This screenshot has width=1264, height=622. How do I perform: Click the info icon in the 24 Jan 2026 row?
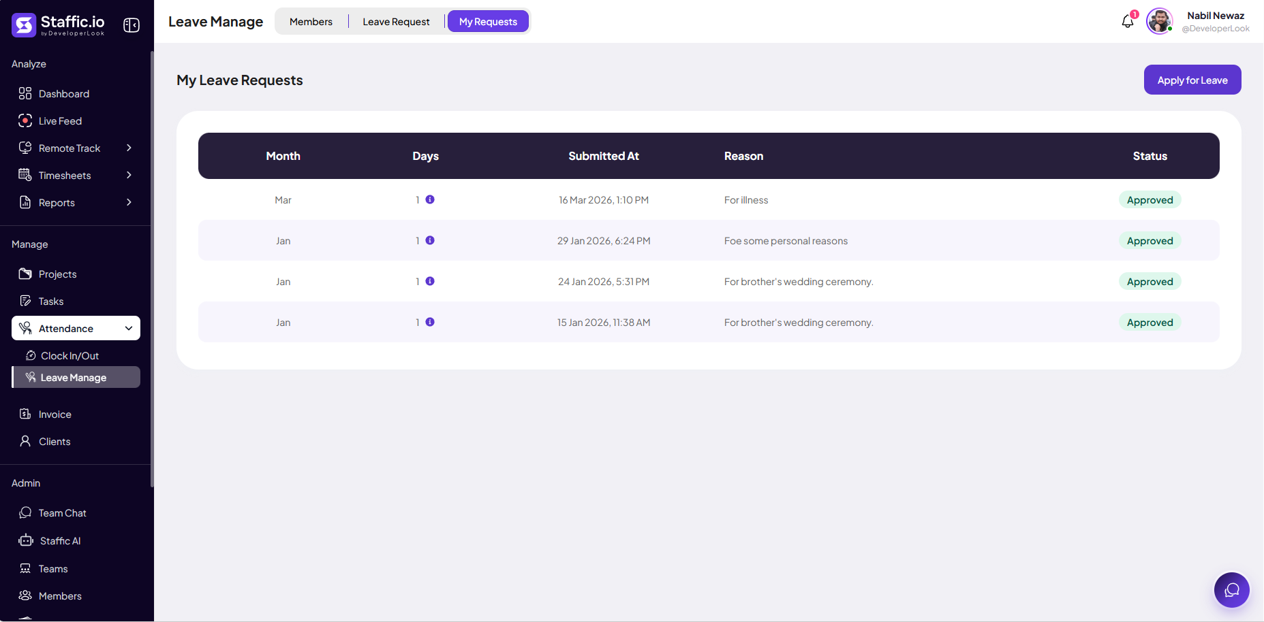coord(430,281)
